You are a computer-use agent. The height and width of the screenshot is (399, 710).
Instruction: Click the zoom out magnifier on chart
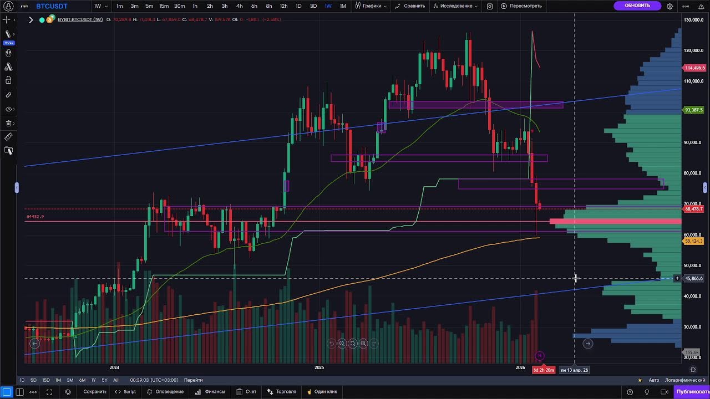tap(342, 344)
